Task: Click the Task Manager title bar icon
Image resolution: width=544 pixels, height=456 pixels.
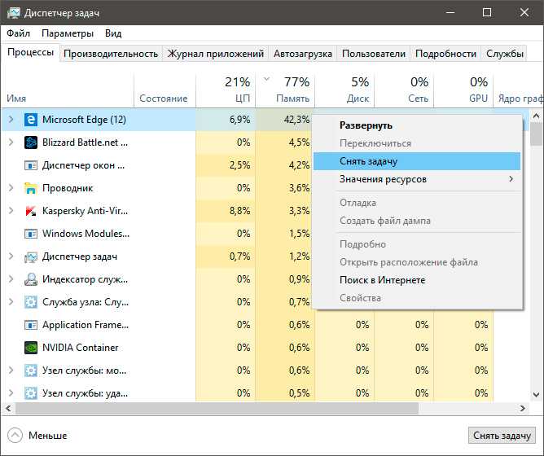Action: pos(13,13)
